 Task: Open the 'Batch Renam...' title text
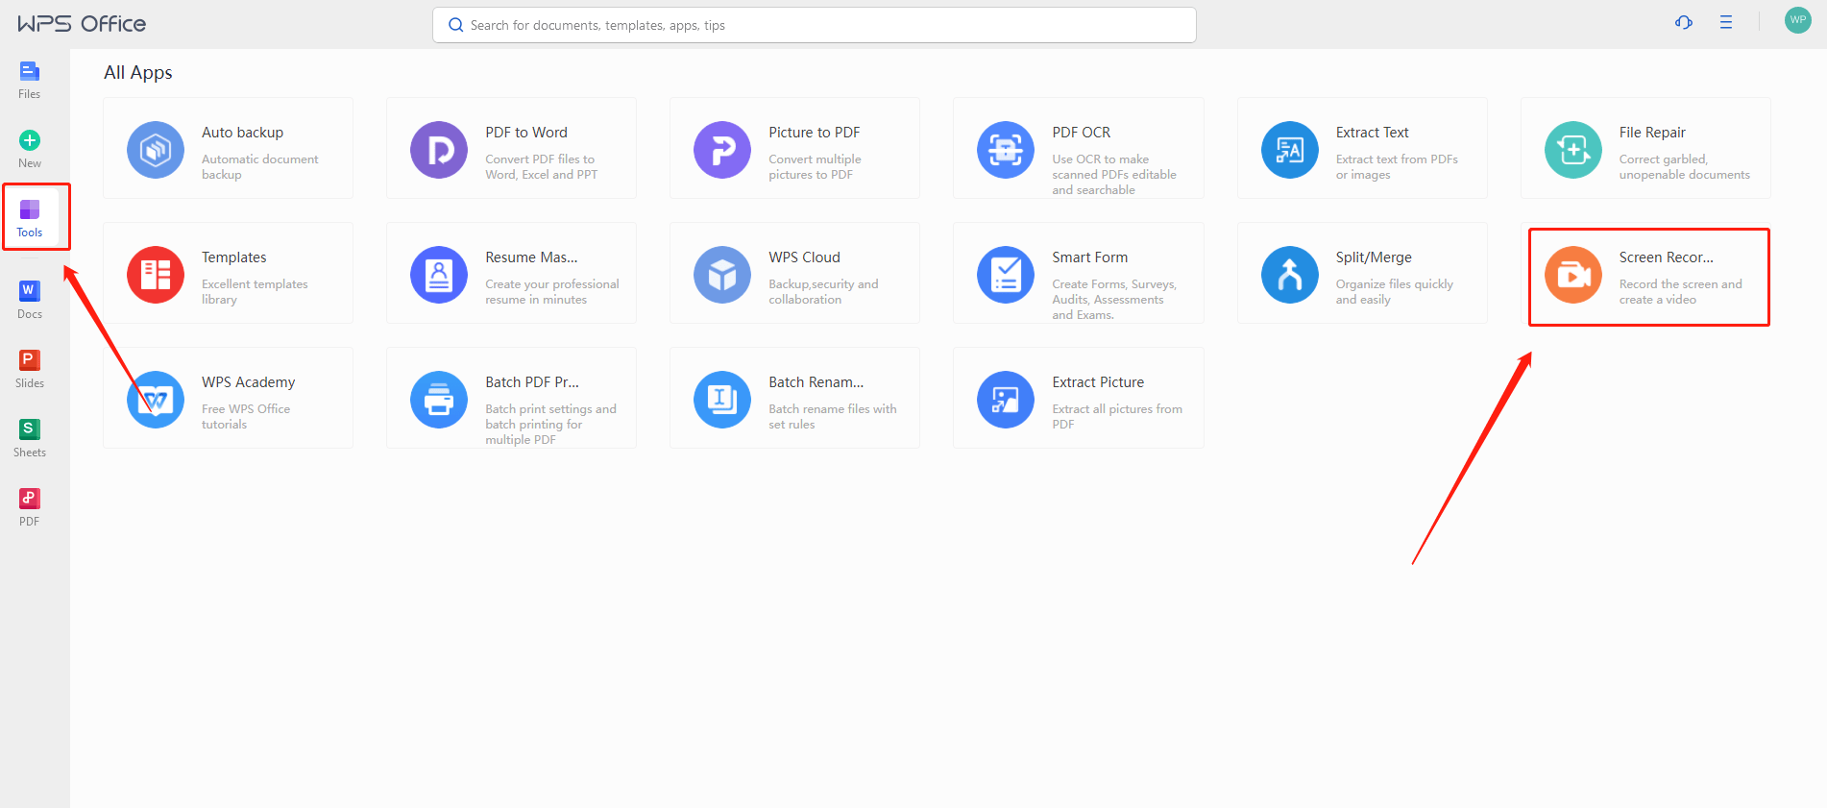point(816,382)
